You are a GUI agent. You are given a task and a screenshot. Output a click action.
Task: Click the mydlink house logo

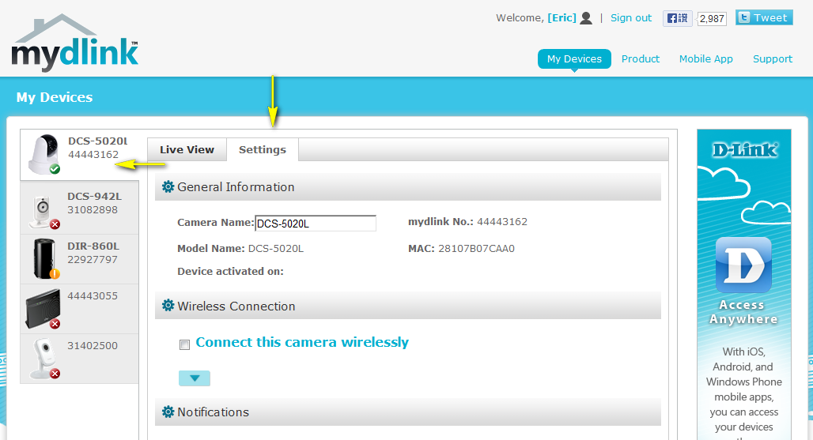74,43
